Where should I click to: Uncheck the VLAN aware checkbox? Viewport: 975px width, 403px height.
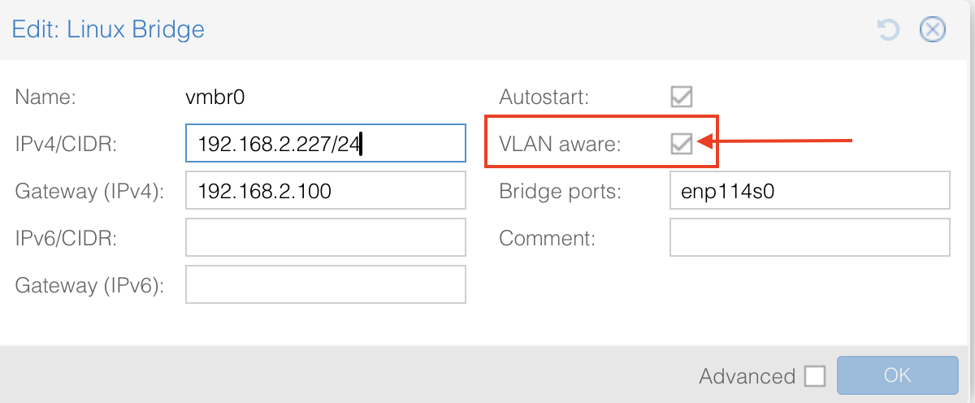click(681, 144)
